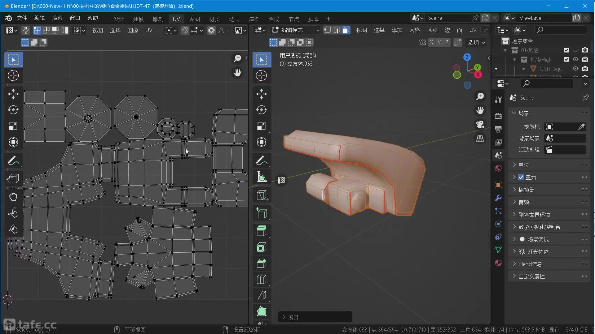
Task: Open the 编辑模式 mode dropdown
Action: point(295,30)
